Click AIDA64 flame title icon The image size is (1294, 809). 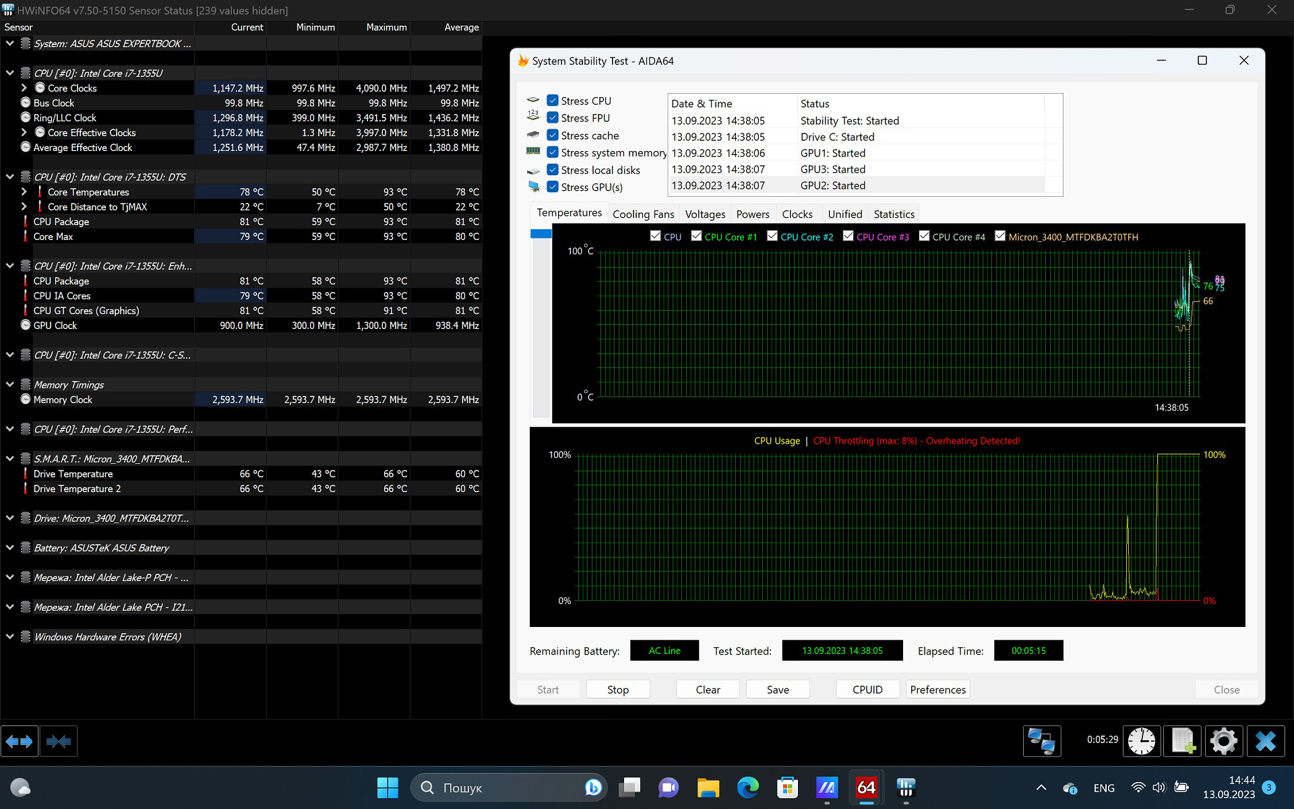click(x=523, y=61)
